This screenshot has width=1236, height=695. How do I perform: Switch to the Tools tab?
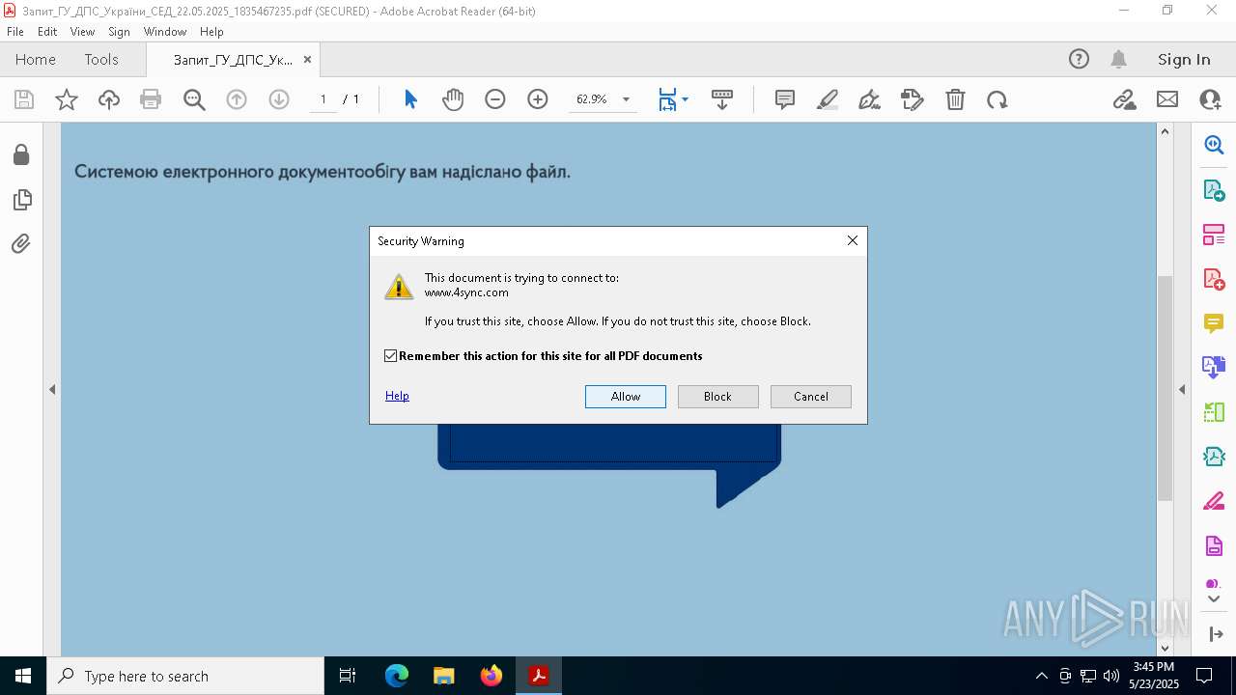pyautogui.click(x=101, y=60)
